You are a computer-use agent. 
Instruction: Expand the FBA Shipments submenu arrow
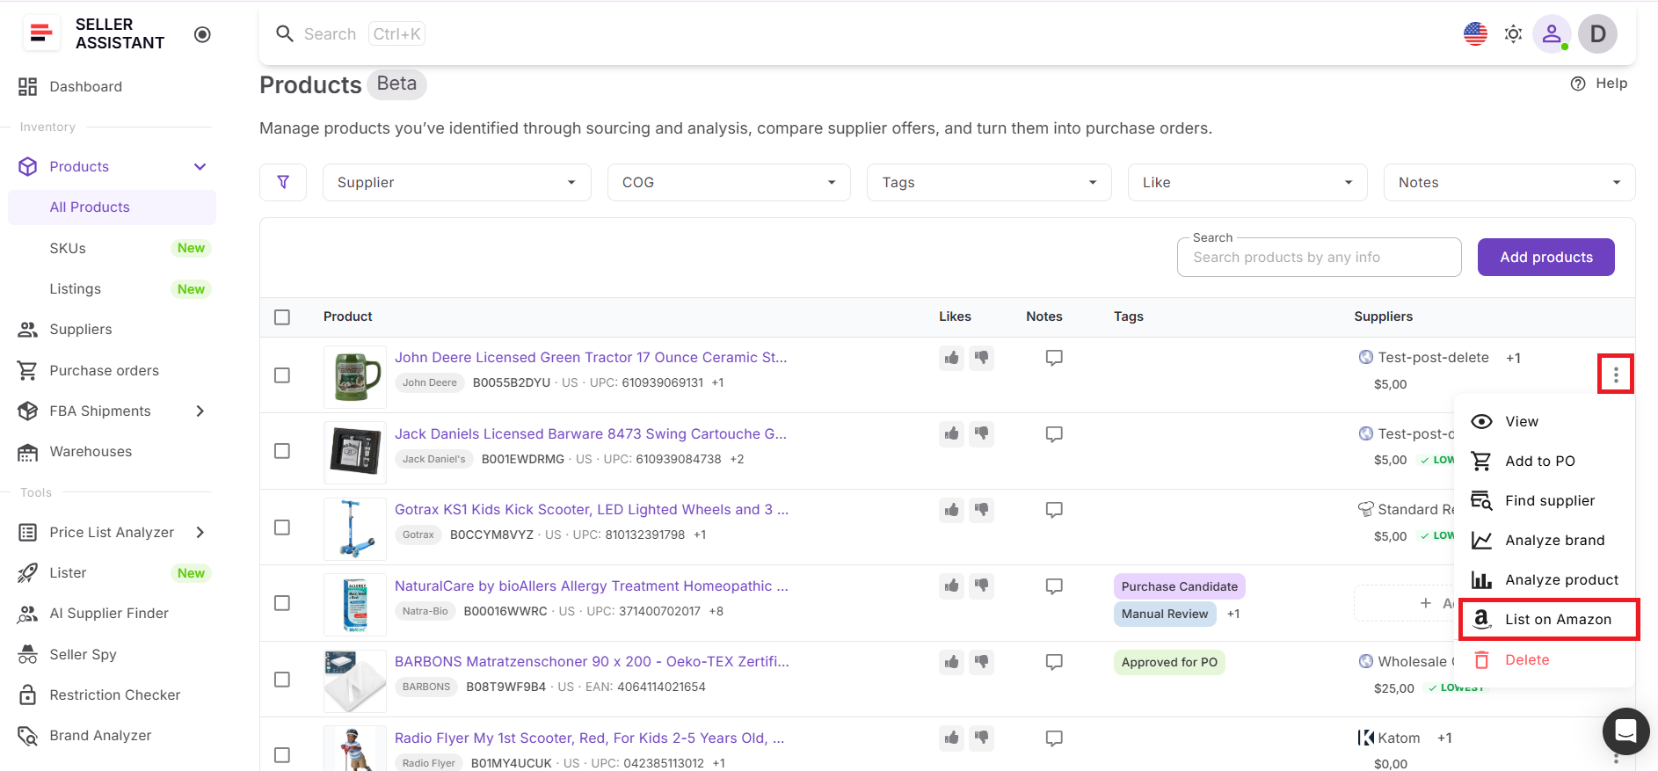[x=200, y=411]
